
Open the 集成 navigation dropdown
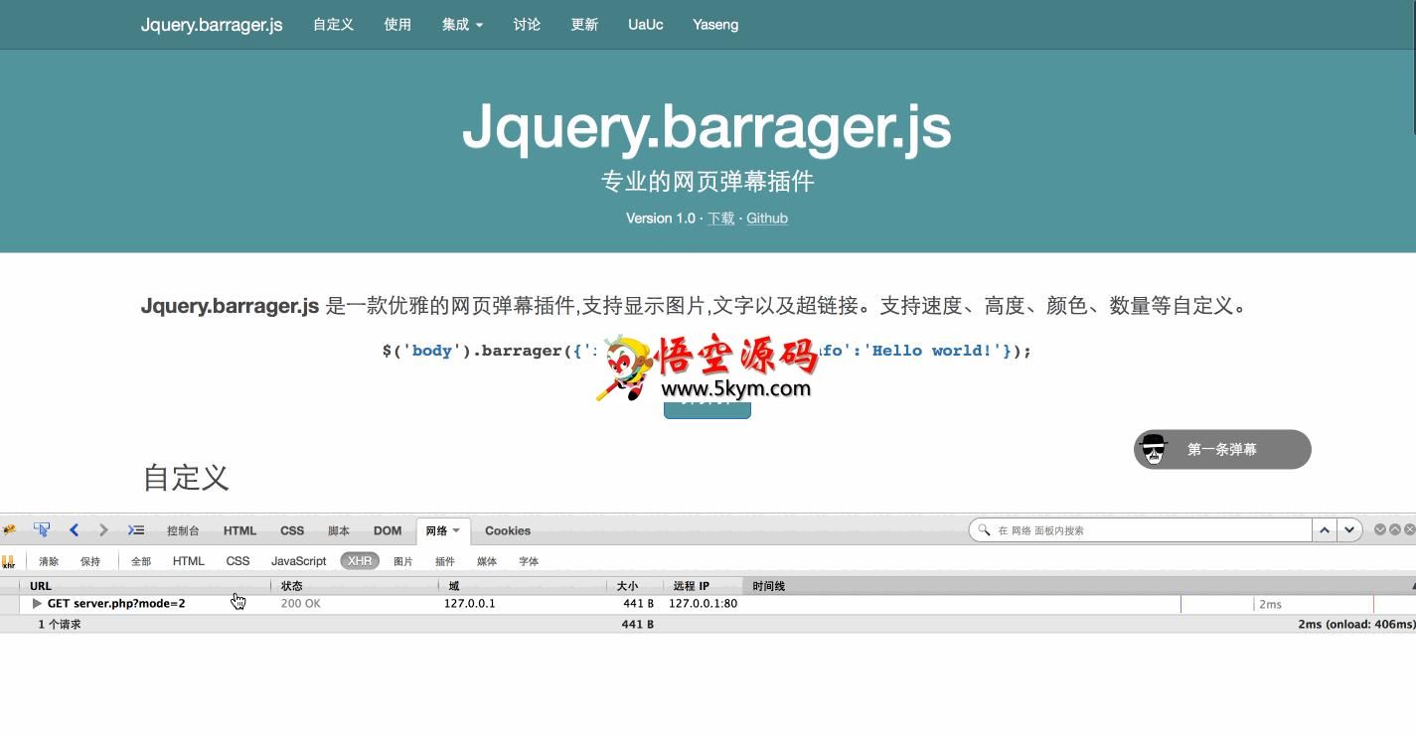pyautogui.click(x=462, y=25)
